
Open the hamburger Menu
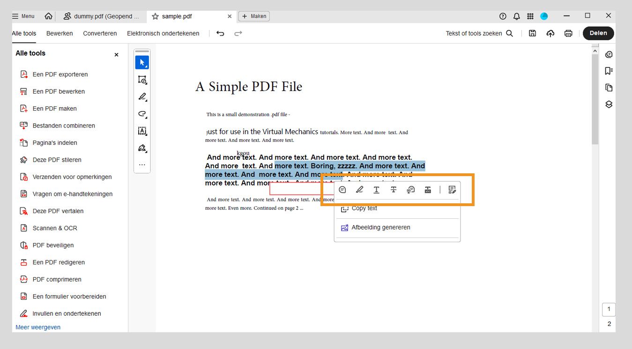[x=23, y=16]
